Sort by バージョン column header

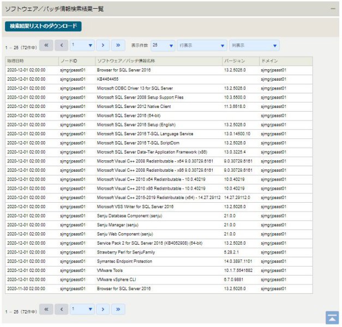(241, 61)
